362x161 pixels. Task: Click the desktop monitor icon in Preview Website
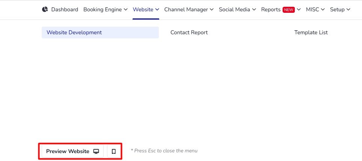pos(96,151)
